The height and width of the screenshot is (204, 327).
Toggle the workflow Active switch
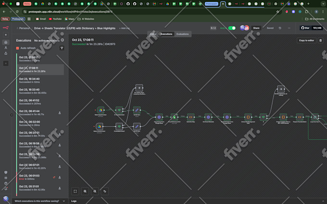[232, 28]
